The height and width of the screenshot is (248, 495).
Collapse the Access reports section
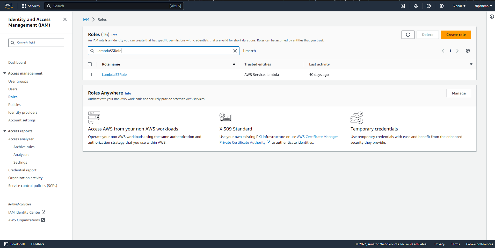point(5,131)
